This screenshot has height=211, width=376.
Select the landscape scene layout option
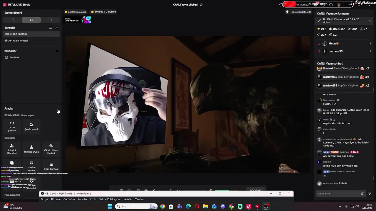coord(31,20)
